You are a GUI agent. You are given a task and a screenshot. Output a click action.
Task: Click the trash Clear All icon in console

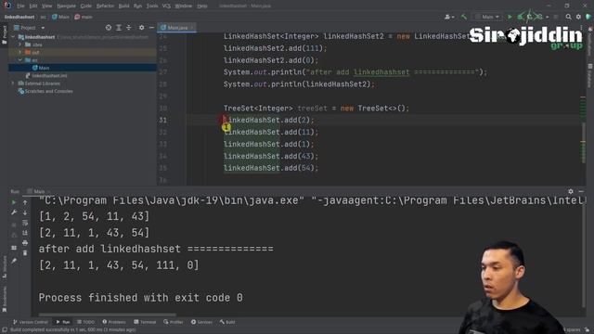[25, 252]
